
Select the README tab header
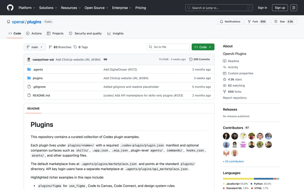click(x=33, y=108)
